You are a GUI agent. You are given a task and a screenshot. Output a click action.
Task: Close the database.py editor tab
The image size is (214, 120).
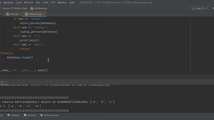coord(44,14)
